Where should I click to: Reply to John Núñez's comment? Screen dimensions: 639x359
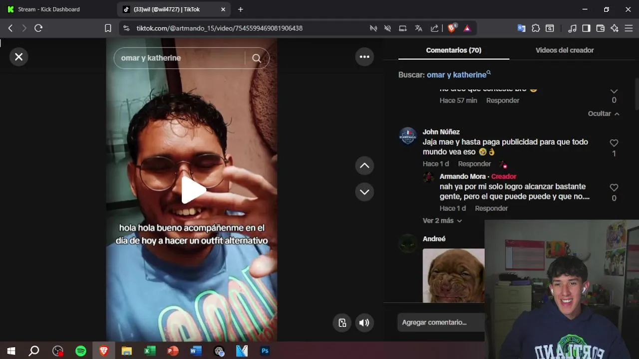click(474, 164)
